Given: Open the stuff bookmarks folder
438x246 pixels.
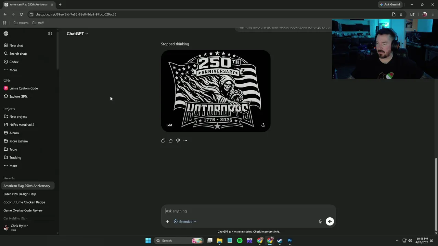Looking at the screenshot, I should [x=38, y=23].
